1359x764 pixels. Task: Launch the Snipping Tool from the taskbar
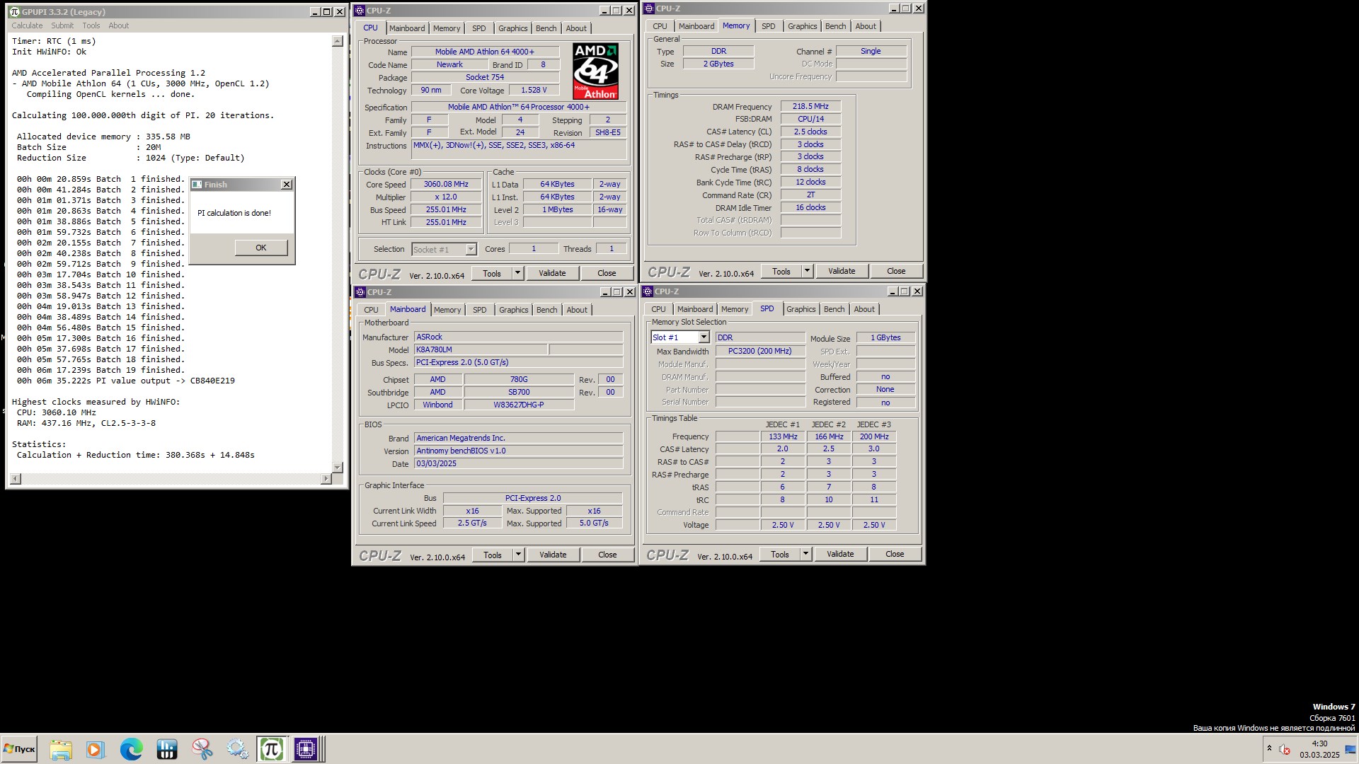coord(202,749)
